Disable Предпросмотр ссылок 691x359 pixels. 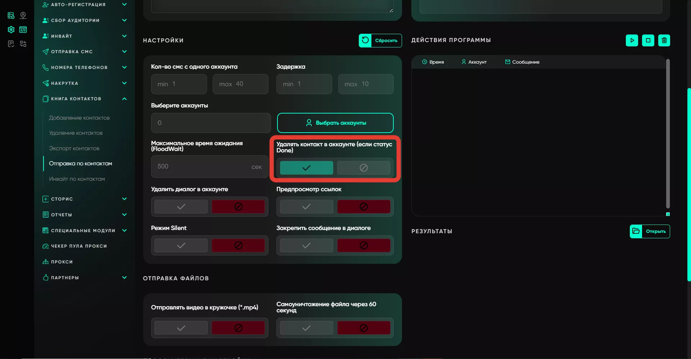[x=363, y=207]
